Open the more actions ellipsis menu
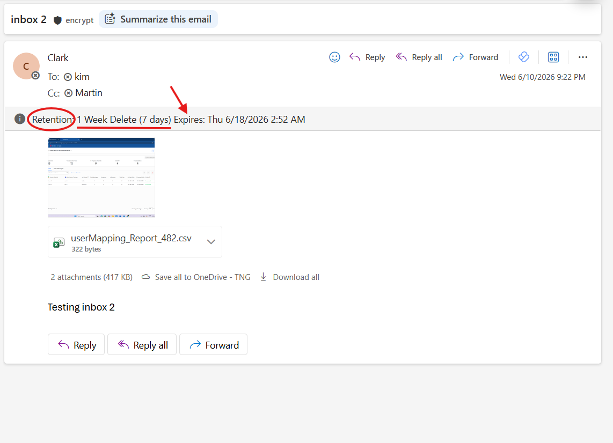613x443 pixels. click(583, 57)
